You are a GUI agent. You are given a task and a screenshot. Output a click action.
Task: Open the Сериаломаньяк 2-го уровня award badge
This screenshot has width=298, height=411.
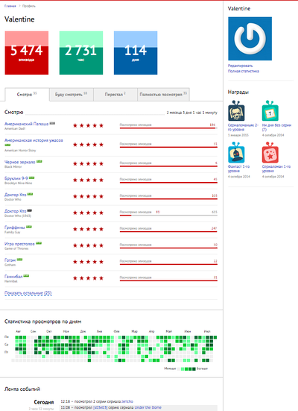tap(236, 110)
